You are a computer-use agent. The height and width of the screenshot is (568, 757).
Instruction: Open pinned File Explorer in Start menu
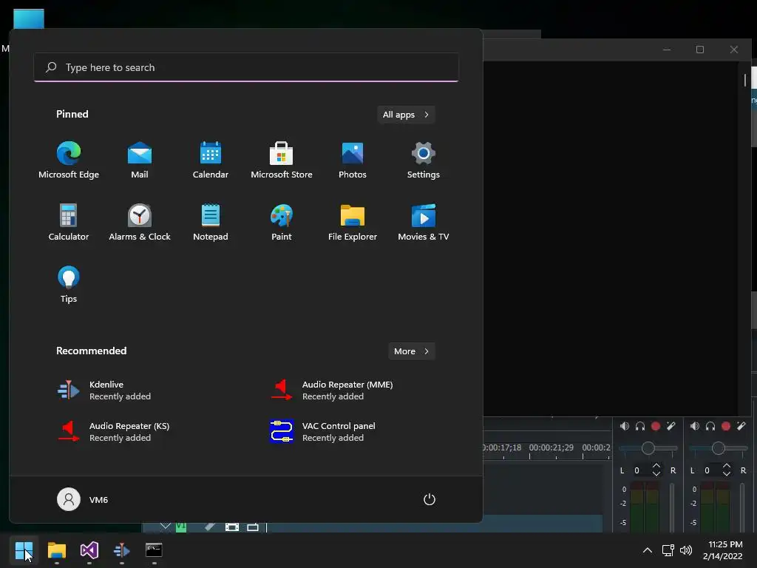pos(353,222)
